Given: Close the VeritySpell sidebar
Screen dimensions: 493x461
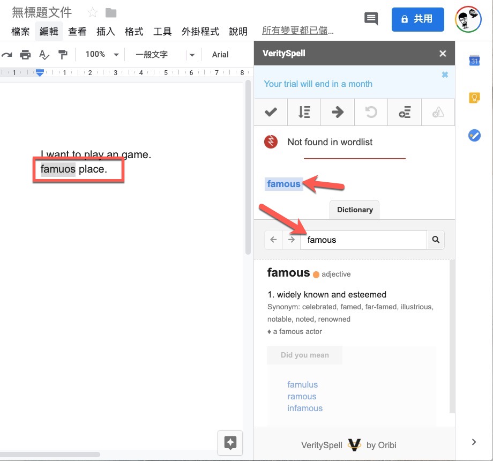Looking at the screenshot, I should pyautogui.click(x=443, y=54).
